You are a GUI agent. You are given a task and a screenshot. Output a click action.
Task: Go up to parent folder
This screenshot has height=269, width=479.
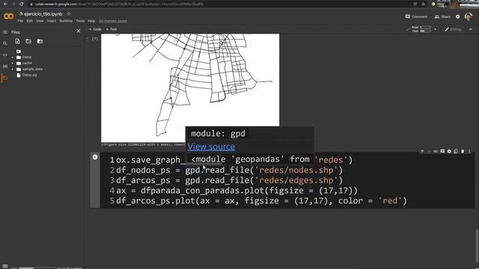tap(19, 52)
